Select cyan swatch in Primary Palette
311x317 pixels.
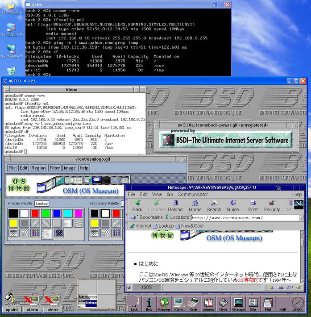point(68,213)
